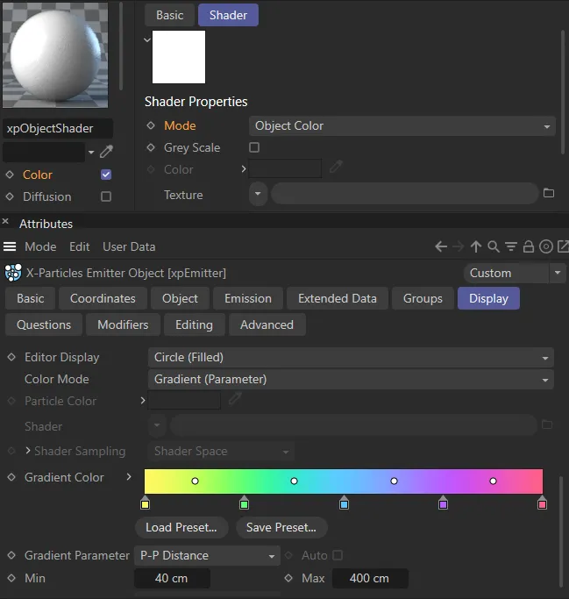Click keyframe diamond beside Editor Display
Viewport: 569px width, 599px height.
tap(11, 357)
